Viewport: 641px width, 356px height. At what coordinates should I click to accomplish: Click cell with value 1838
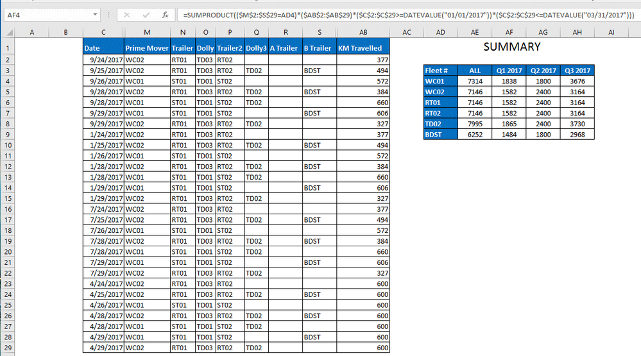coord(509,81)
